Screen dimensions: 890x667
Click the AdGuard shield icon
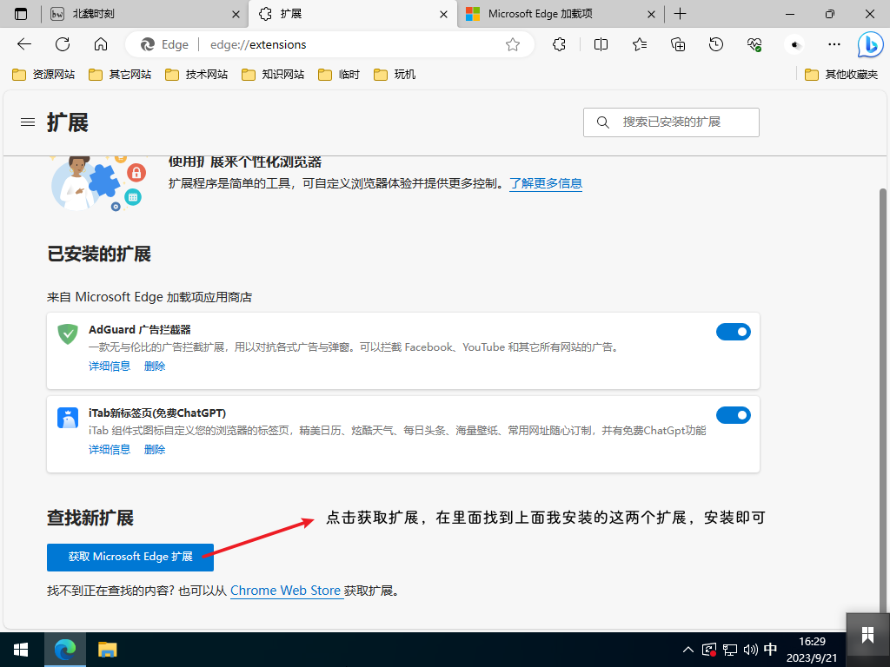coord(68,333)
